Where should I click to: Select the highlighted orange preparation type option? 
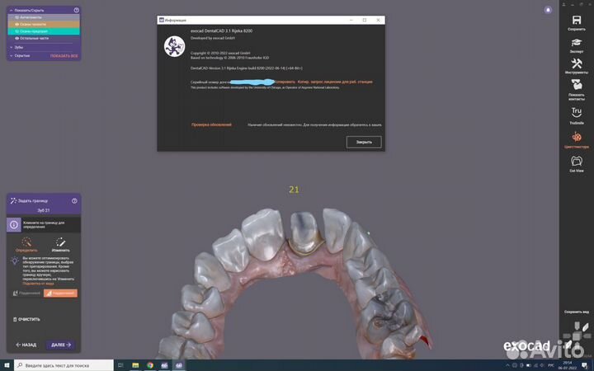[x=61, y=293]
